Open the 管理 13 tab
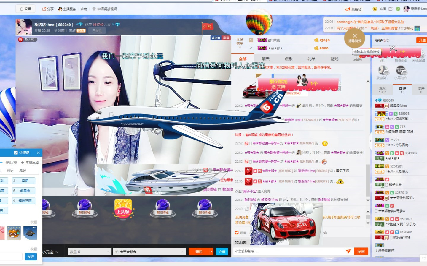 tap(402, 90)
